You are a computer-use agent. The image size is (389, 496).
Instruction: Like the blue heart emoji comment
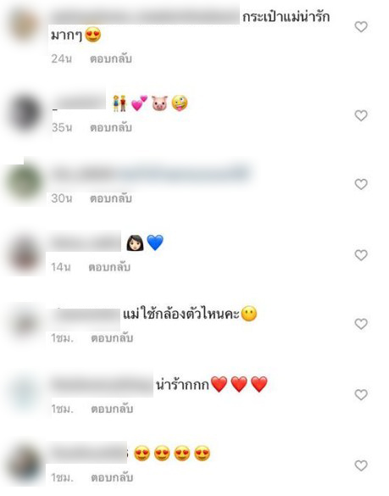click(x=361, y=255)
